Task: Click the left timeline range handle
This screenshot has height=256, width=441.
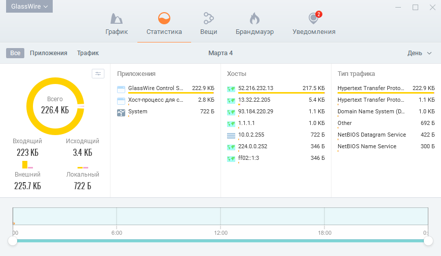Action: coord(13,241)
